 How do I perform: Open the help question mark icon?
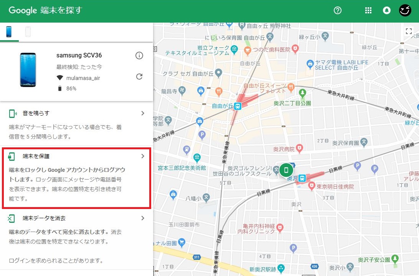338,10
